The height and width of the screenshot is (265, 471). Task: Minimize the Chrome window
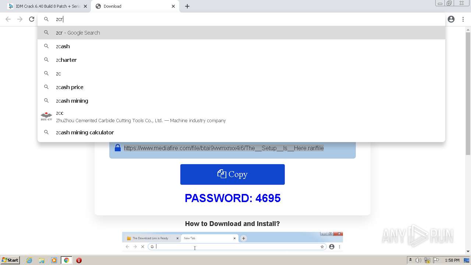click(x=440, y=3)
